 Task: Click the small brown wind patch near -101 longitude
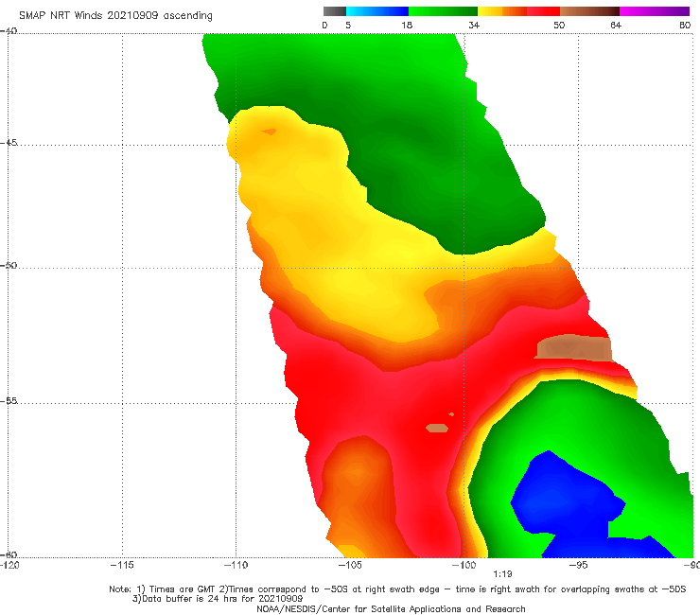pos(437,428)
